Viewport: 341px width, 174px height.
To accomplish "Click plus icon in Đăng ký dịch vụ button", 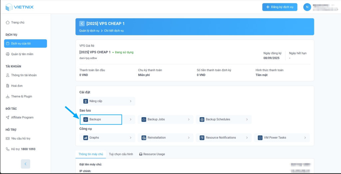I will (268, 7).
